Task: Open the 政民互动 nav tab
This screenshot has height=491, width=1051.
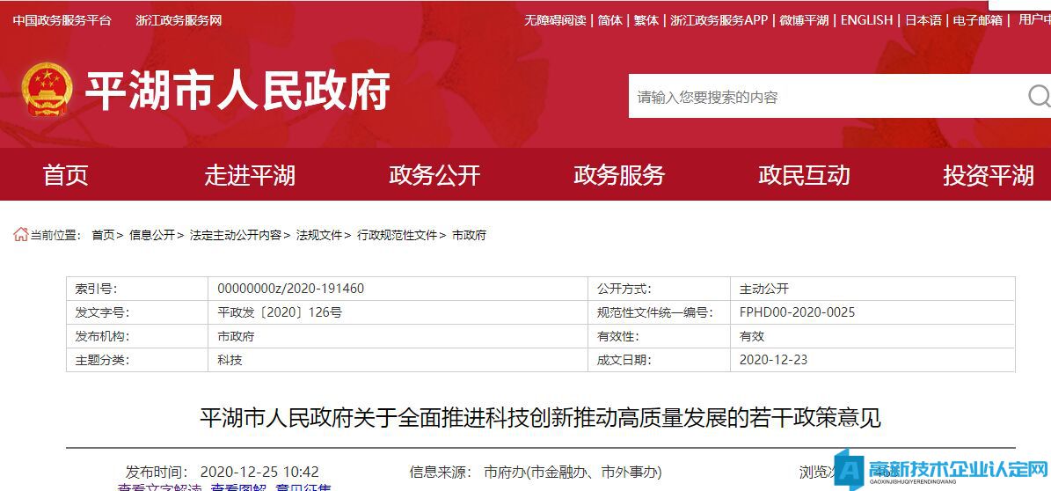Action: pos(805,175)
